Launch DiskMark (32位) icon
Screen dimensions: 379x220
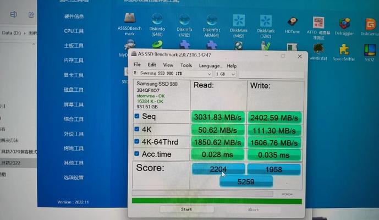[266, 21]
